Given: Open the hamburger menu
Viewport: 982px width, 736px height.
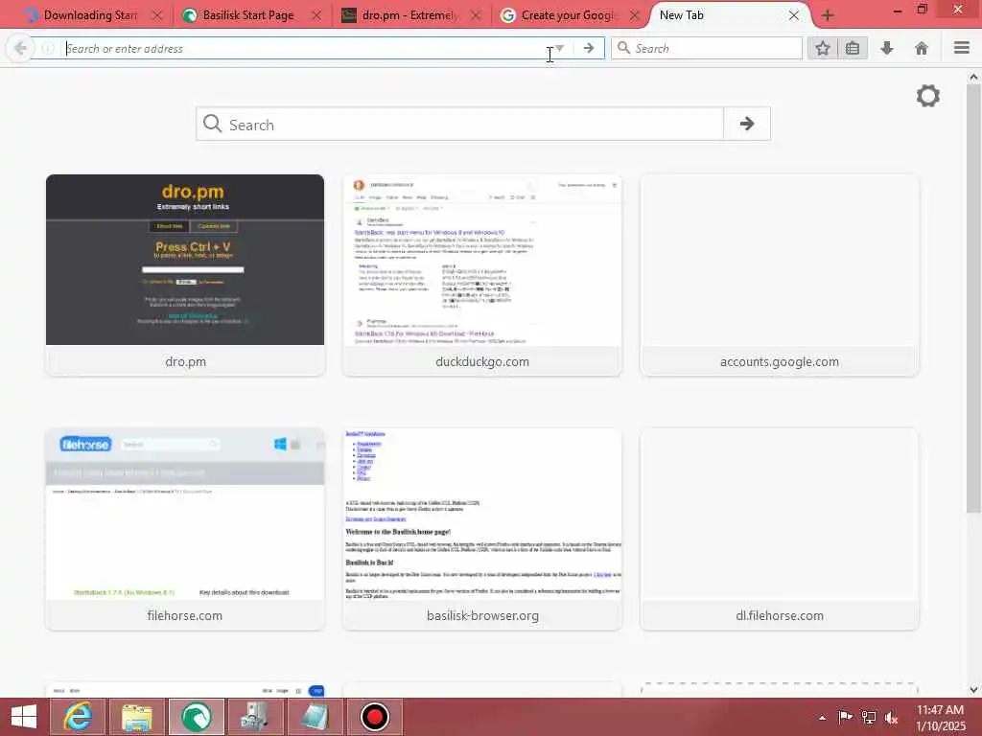Looking at the screenshot, I should pyautogui.click(x=962, y=48).
